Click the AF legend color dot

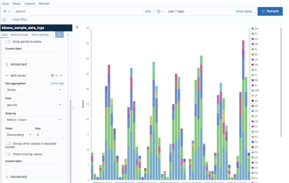click(x=253, y=34)
